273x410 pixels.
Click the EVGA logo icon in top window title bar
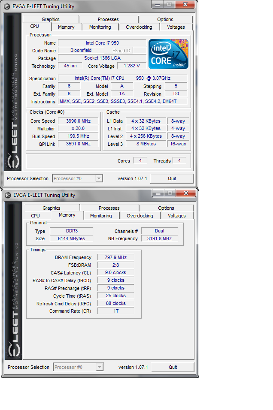tap(7, 6)
